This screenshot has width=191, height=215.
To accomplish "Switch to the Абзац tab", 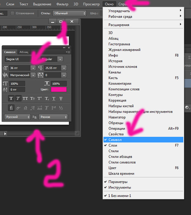I will click(24, 52).
